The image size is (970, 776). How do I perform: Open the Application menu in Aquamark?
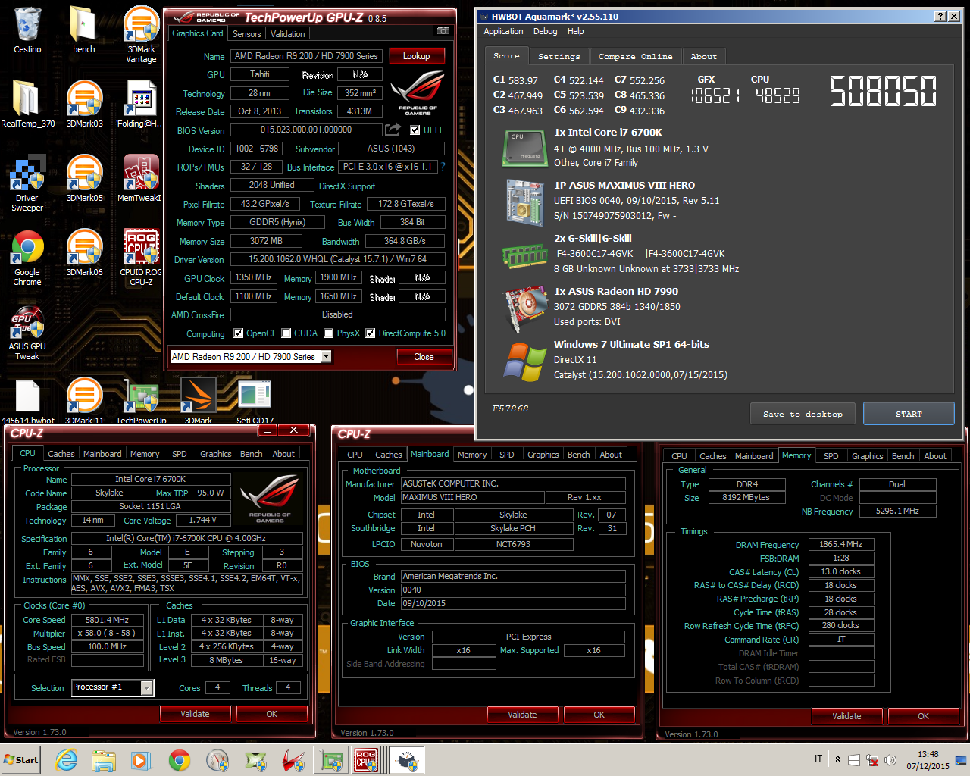[503, 31]
